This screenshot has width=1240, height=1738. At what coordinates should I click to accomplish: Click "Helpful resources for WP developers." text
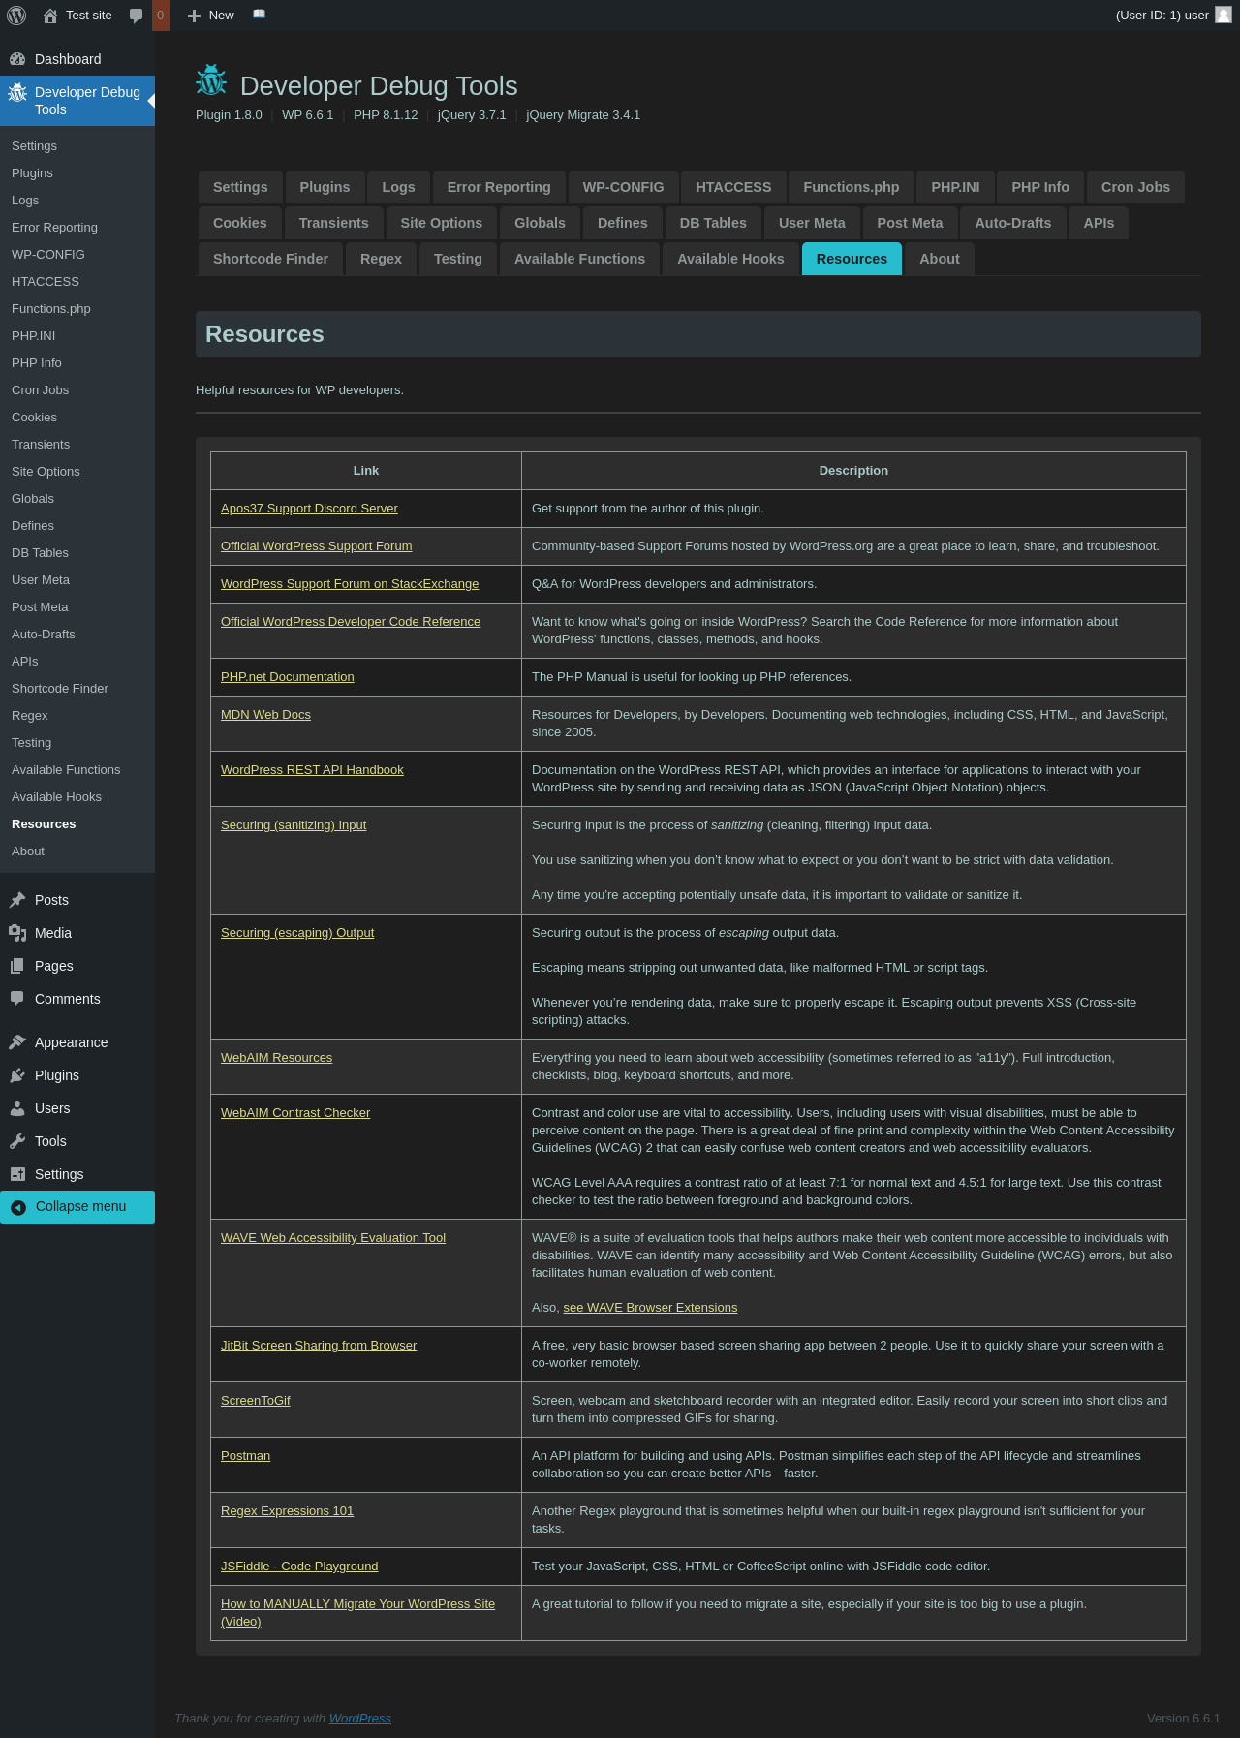[x=299, y=390]
